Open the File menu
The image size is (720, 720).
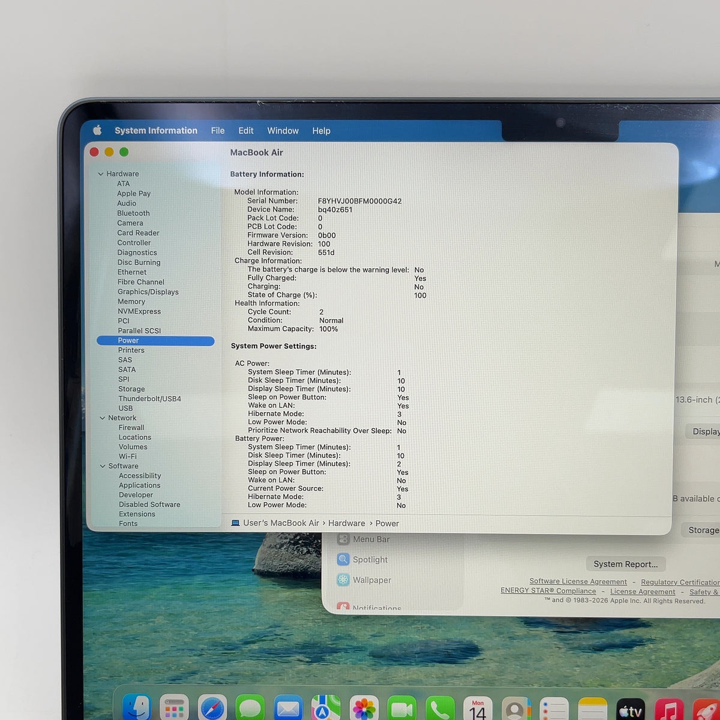pyautogui.click(x=218, y=130)
